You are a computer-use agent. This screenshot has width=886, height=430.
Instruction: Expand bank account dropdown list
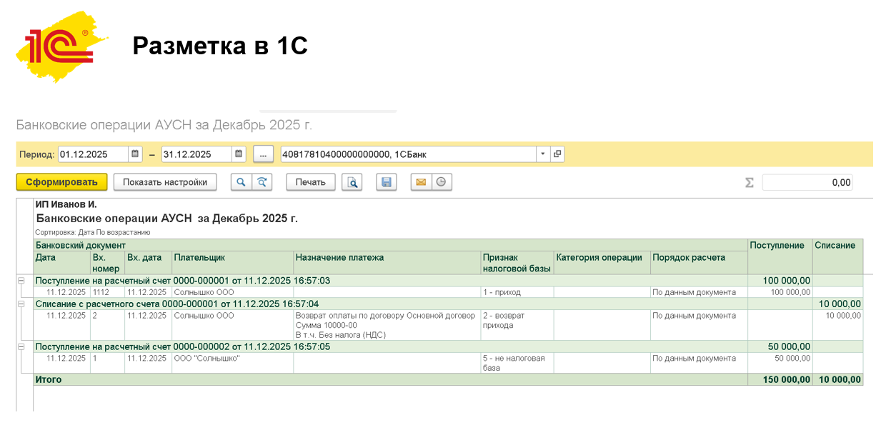pyautogui.click(x=542, y=154)
